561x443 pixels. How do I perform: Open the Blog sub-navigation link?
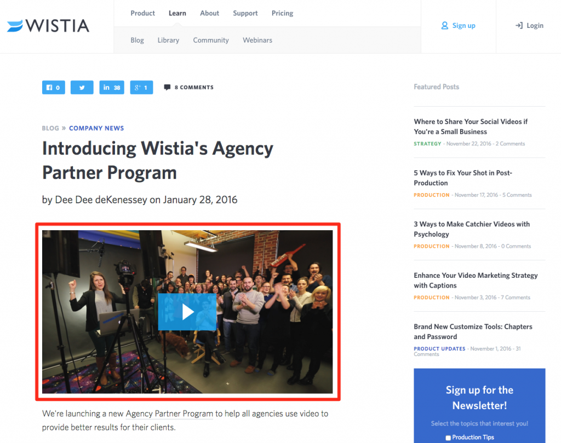tap(138, 40)
